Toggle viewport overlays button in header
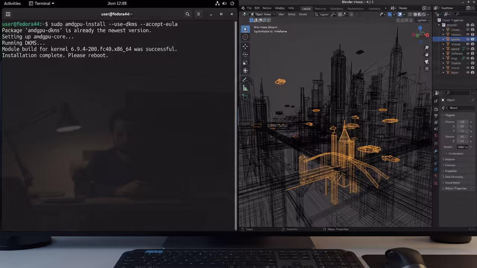This screenshot has width=477, height=268. [x=400, y=15]
